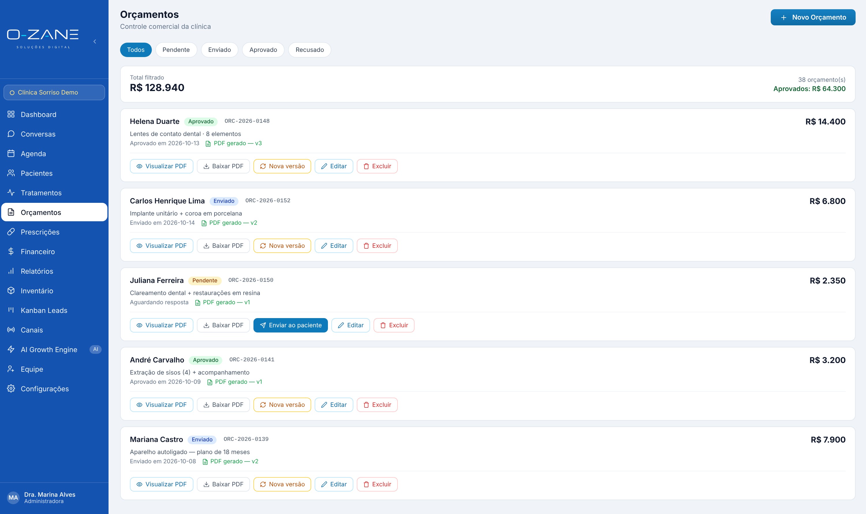Viewport: 866px width, 514px height.
Task: Excluir Juliana Ferreira's quote
Action: click(x=394, y=325)
